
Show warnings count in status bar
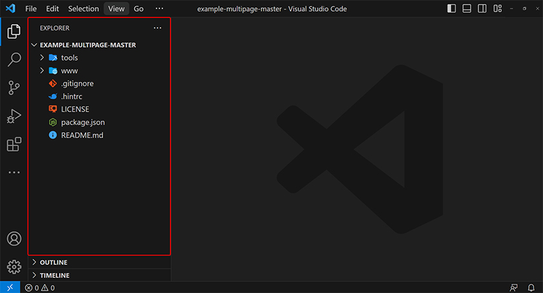[48, 288]
